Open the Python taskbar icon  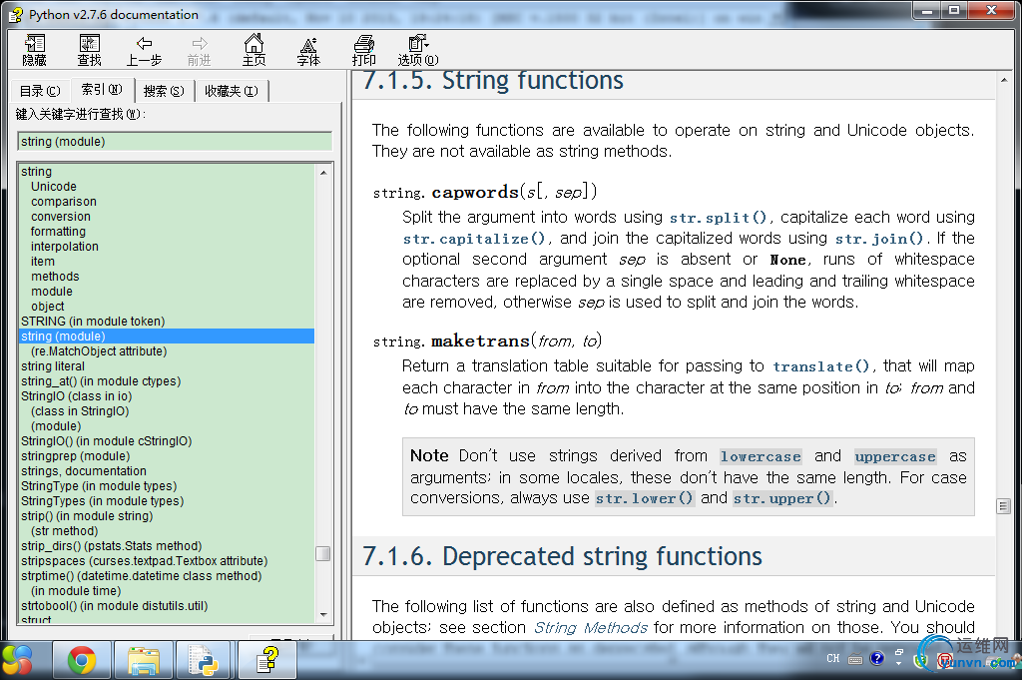[x=204, y=660]
